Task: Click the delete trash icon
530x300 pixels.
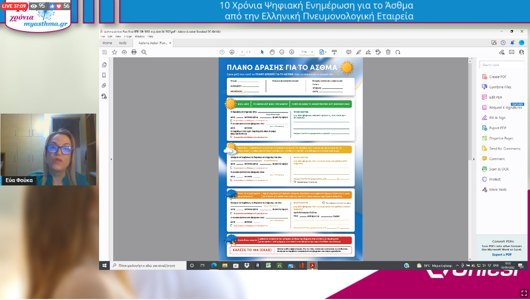Action: tap(388, 52)
